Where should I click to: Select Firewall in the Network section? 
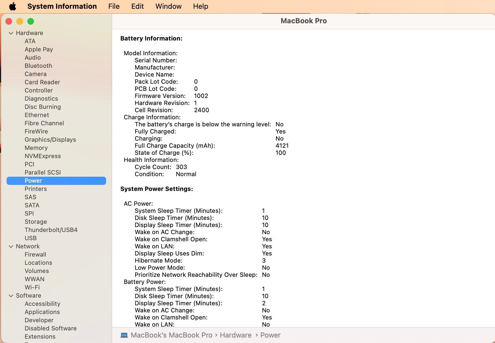click(35, 254)
